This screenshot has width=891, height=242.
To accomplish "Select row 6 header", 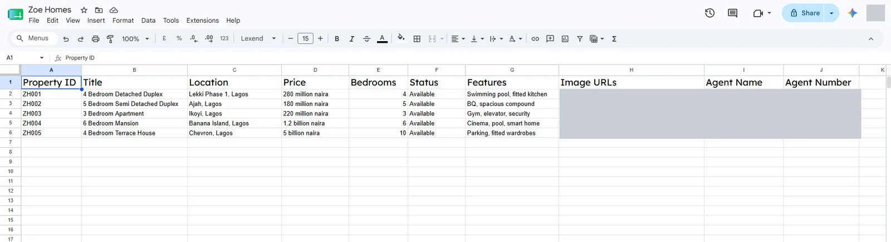I will point(10,133).
